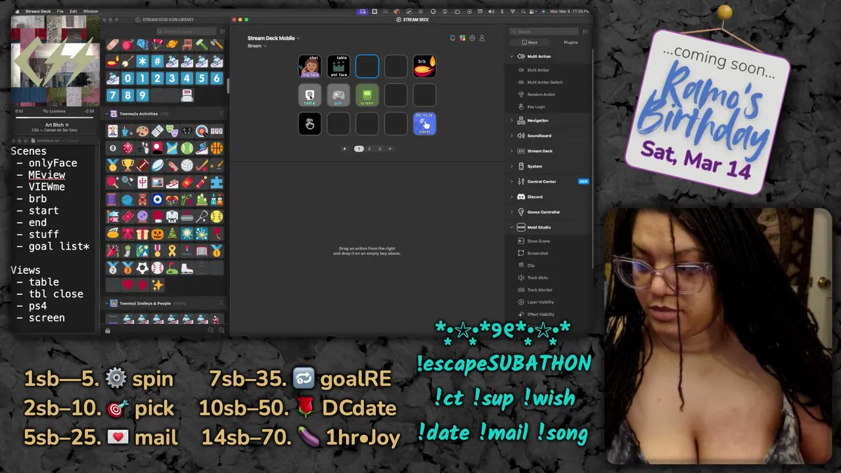The height and width of the screenshot is (473, 841).
Task: Open Stream Deck notifications bell
Action: [453, 38]
